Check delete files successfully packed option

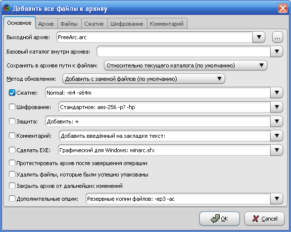coord(12,174)
